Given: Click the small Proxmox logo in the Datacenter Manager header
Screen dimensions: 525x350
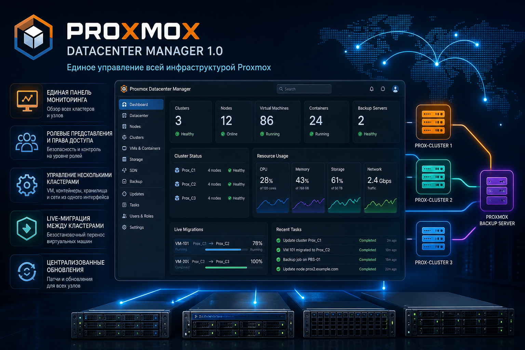Looking at the screenshot, I should pos(124,89).
